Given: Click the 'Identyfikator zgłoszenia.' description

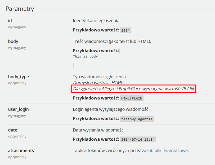Looking at the screenshot, I should coord(97,21).
